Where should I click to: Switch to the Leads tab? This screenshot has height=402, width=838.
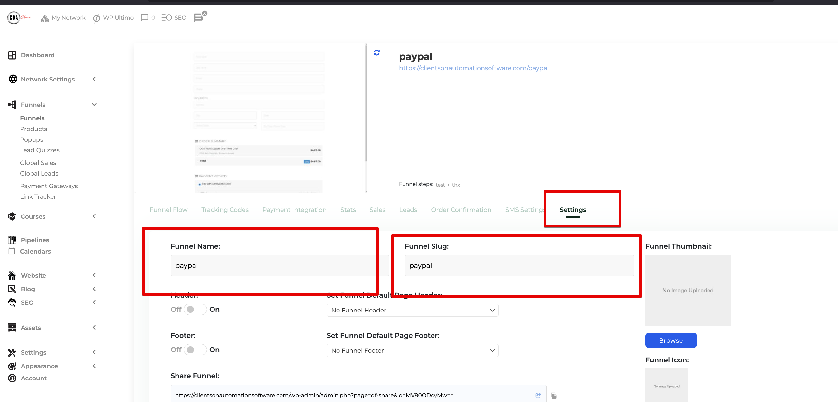click(x=408, y=209)
